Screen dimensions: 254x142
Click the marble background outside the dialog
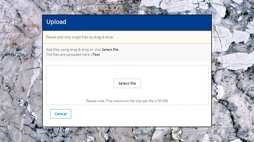coord(21,78)
